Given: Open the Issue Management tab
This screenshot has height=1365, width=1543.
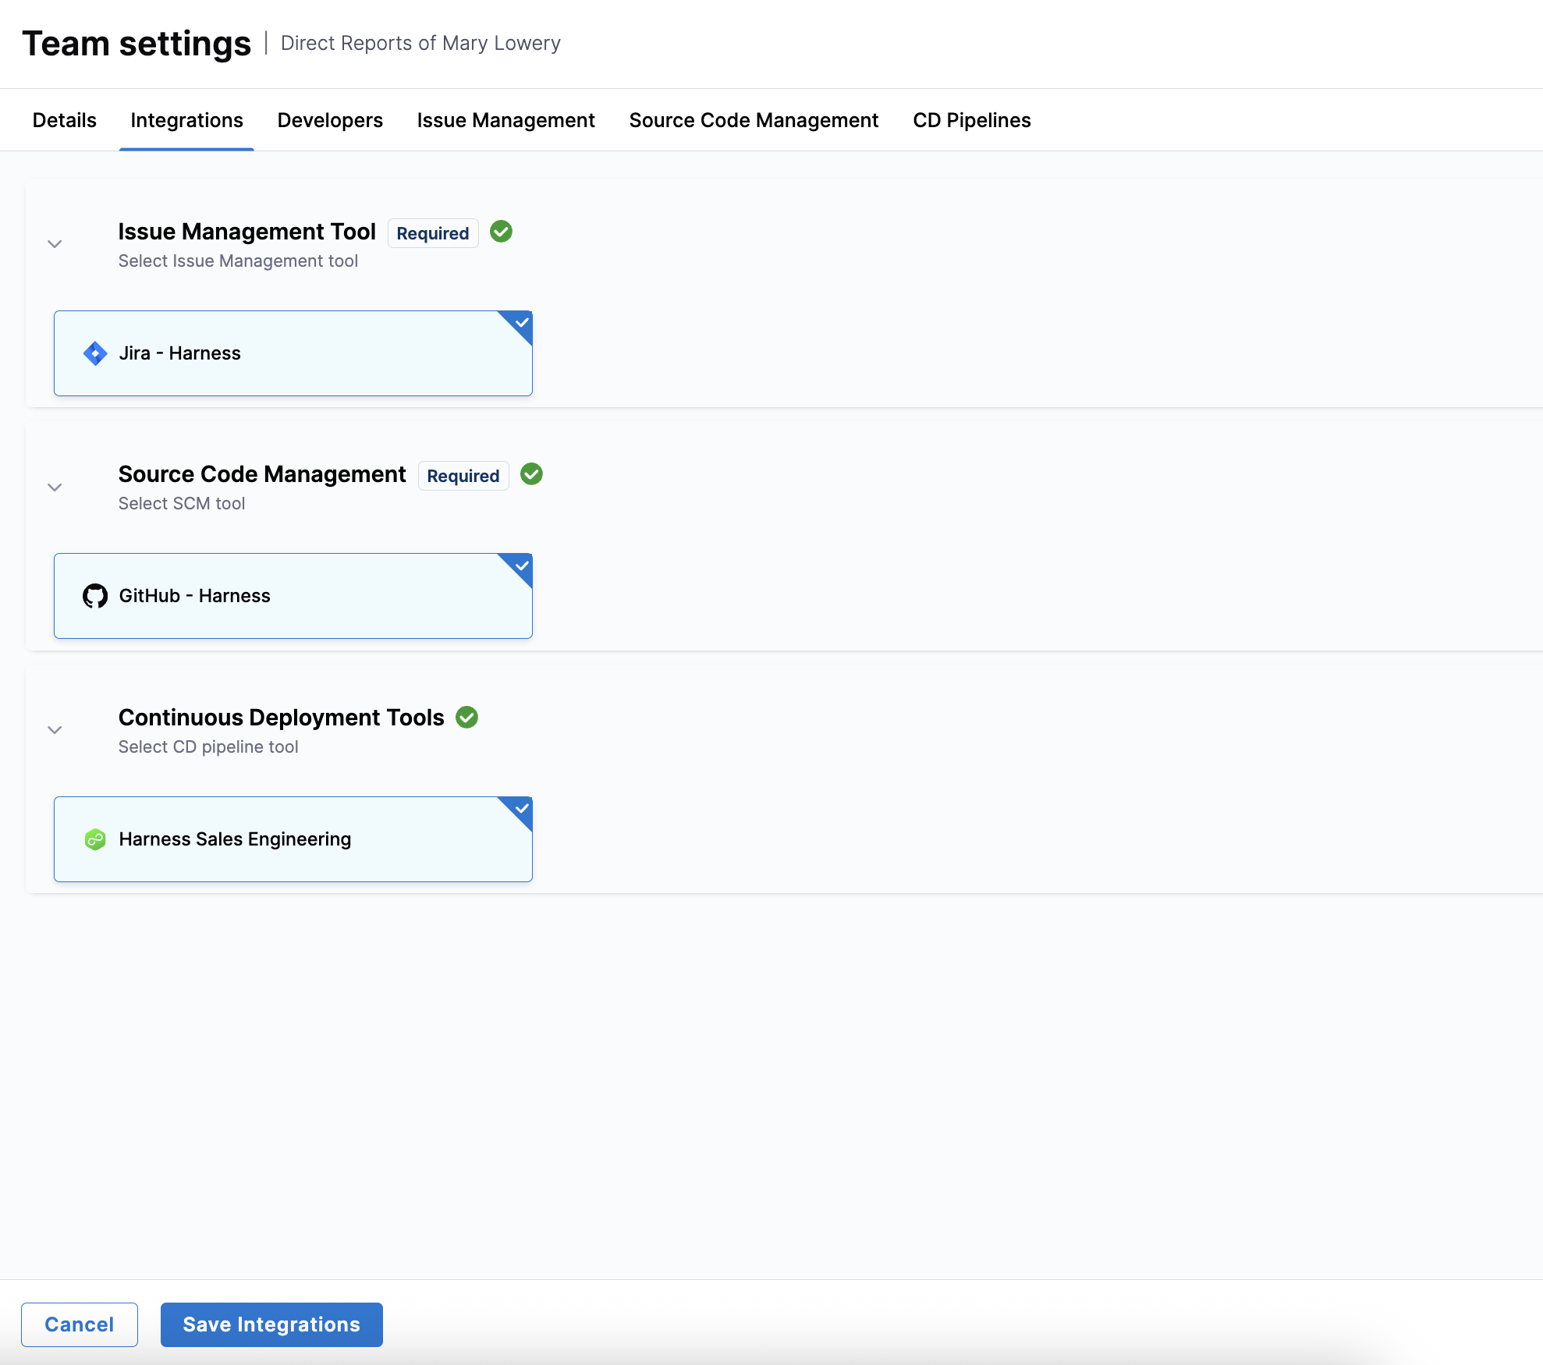Looking at the screenshot, I should 505,120.
